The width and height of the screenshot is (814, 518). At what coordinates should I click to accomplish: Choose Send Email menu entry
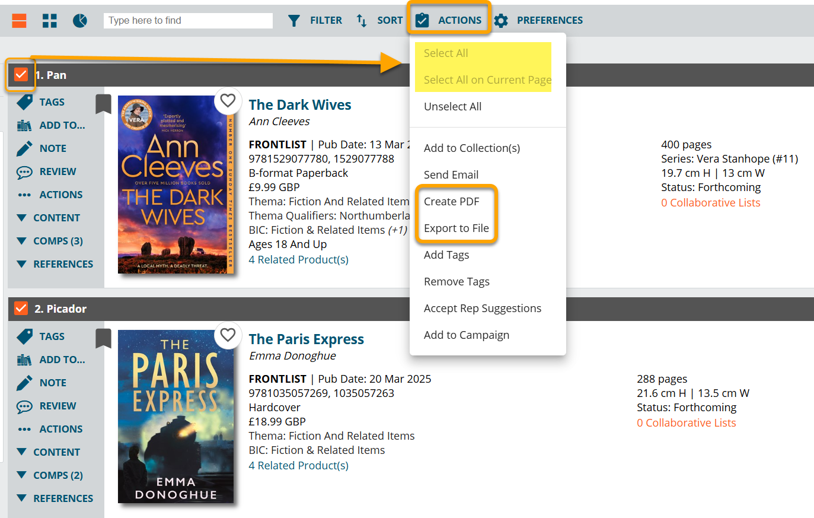tap(451, 175)
